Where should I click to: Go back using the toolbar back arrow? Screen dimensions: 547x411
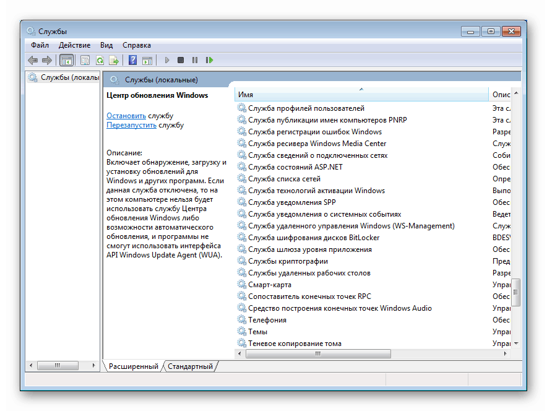[x=33, y=61]
